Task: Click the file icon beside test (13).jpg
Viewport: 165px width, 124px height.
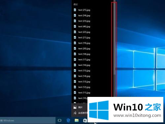Action: coord(75,81)
